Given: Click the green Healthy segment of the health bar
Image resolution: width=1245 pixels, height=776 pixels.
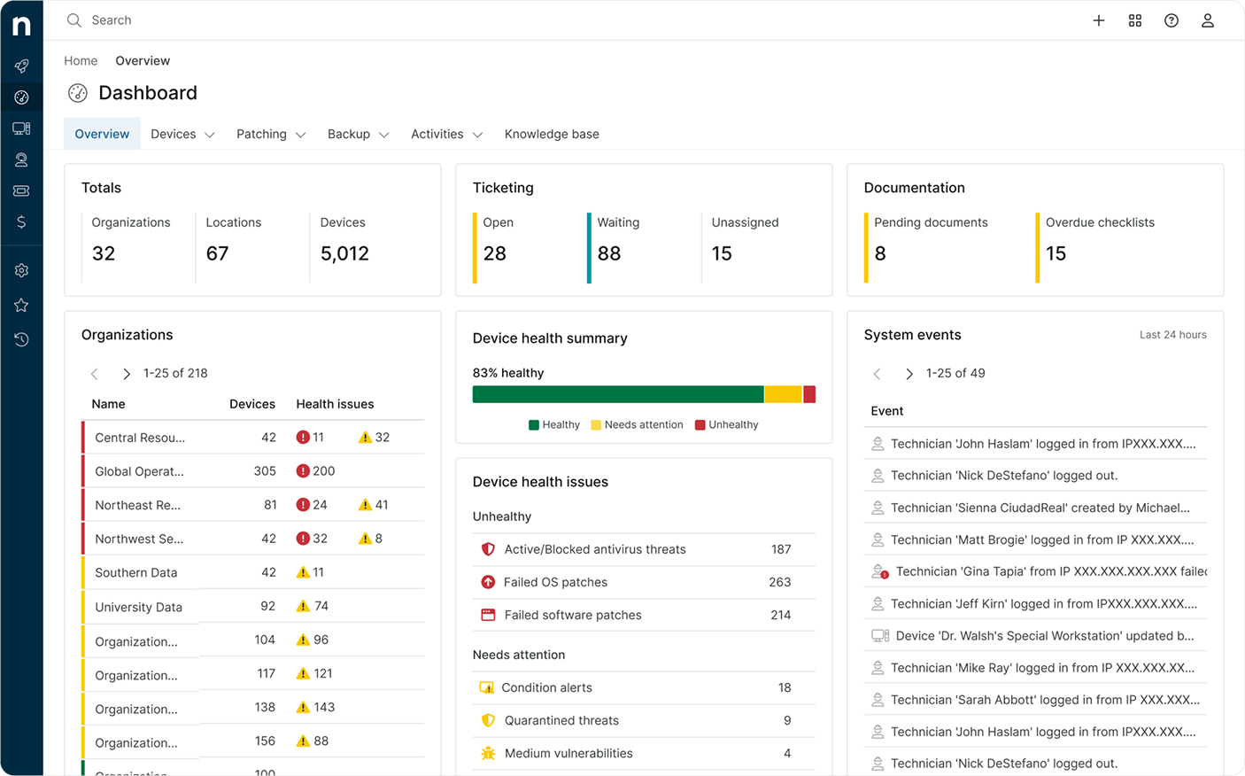Looking at the screenshot, I should tap(618, 394).
